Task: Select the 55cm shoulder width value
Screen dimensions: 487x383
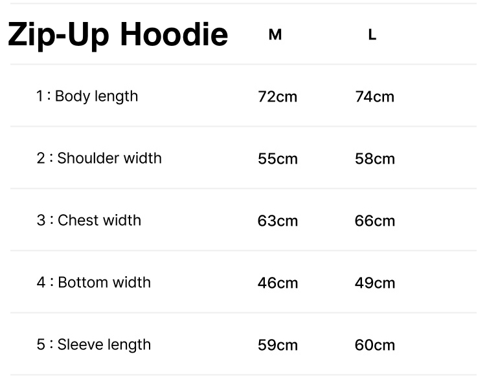Action: click(277, 159)
